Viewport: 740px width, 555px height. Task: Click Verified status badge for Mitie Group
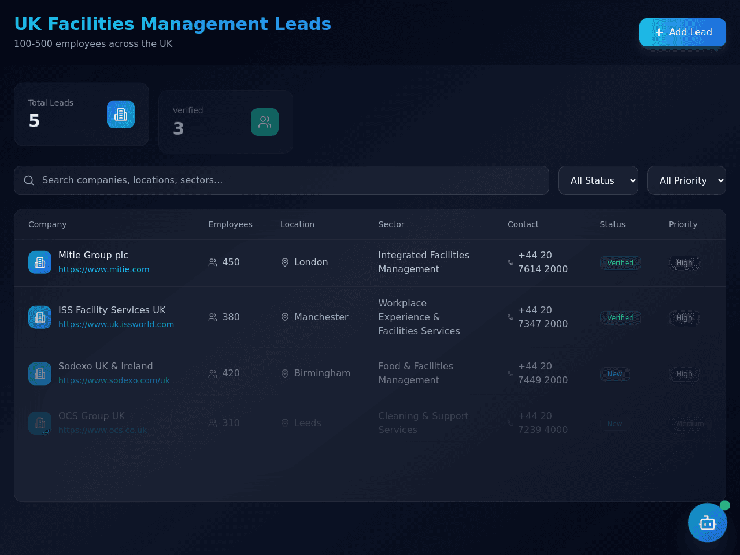tap(620, 263)
